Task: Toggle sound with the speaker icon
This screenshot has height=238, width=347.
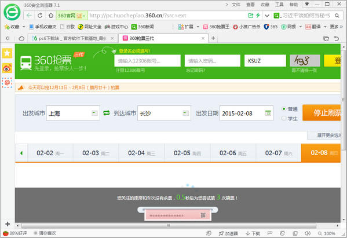Action: pyautogui.click(x=308, y=233)
